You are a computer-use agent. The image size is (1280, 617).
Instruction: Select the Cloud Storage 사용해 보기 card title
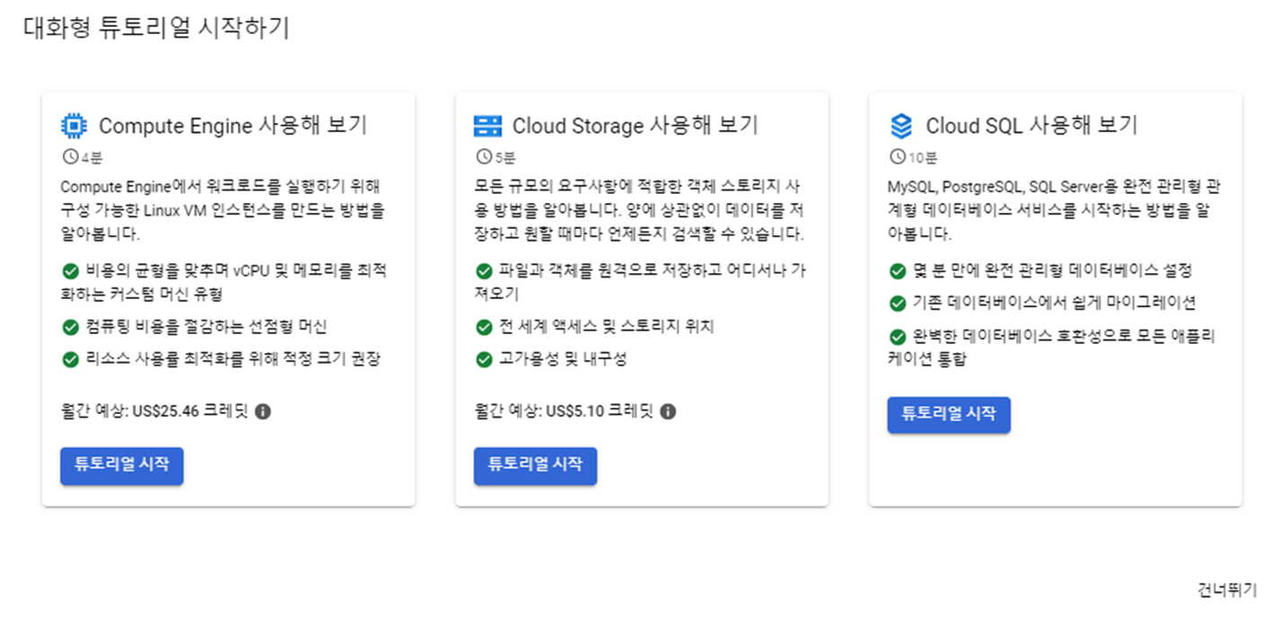636,126
